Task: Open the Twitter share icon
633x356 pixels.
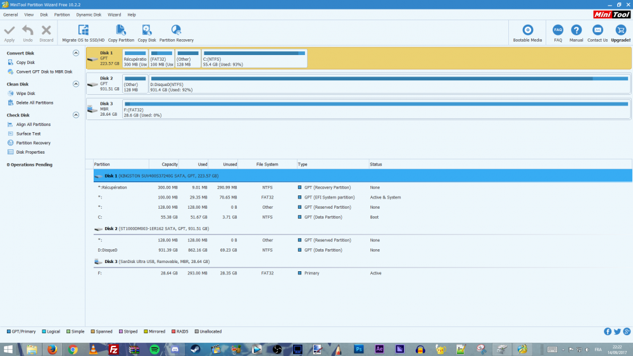Action: click(617, 331)
